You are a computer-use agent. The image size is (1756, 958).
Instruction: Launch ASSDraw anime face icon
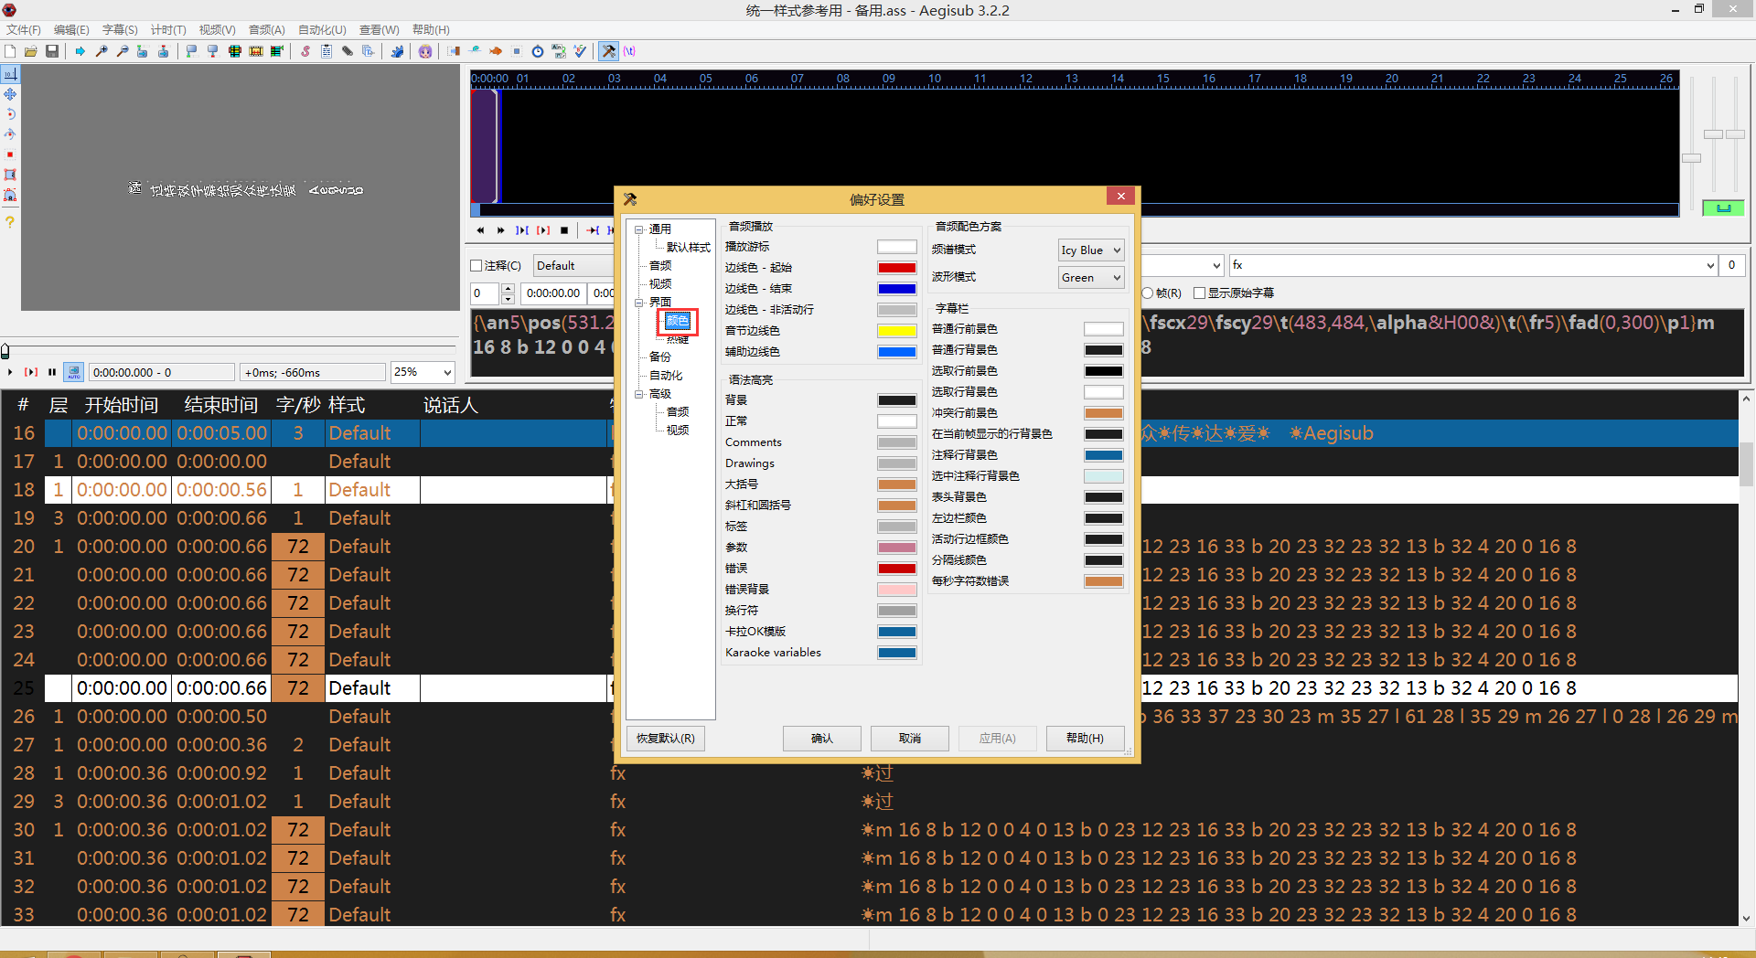(425, 51)
